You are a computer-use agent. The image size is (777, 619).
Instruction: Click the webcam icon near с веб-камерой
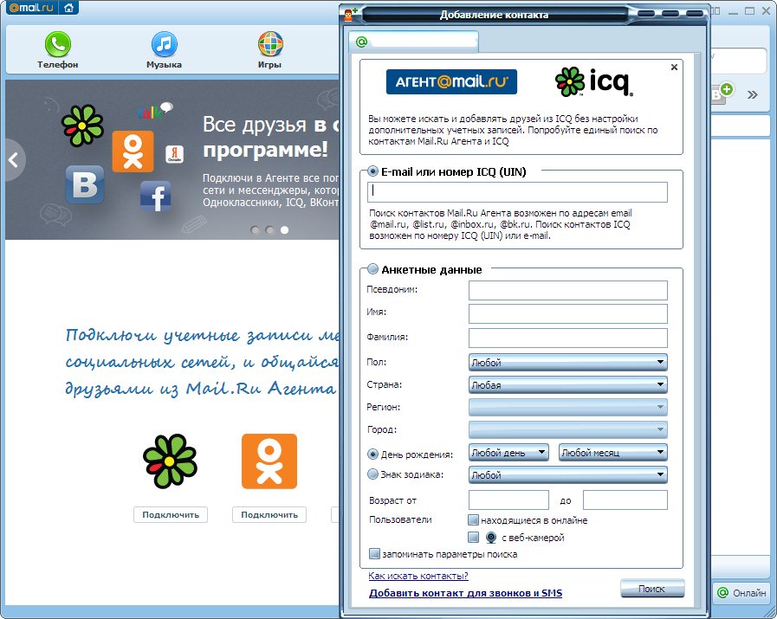pyautogui.click(x=491, y=538)
